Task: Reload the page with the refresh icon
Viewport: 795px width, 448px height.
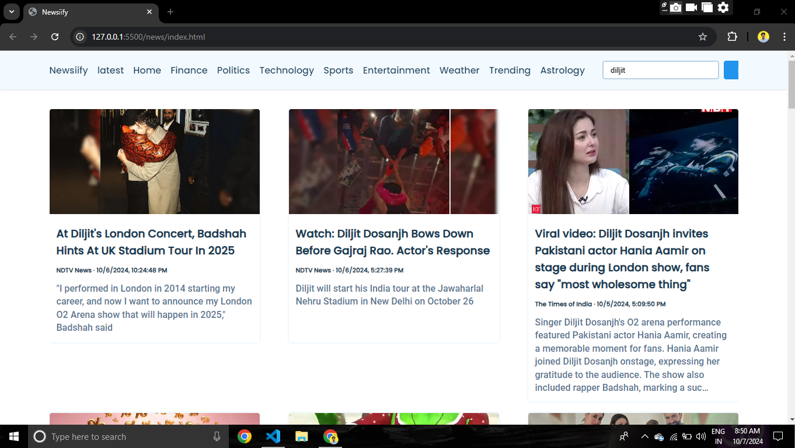Action: (55, 37)
